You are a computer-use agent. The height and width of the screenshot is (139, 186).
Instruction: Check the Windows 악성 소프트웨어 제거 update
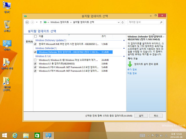coord(35,60)
